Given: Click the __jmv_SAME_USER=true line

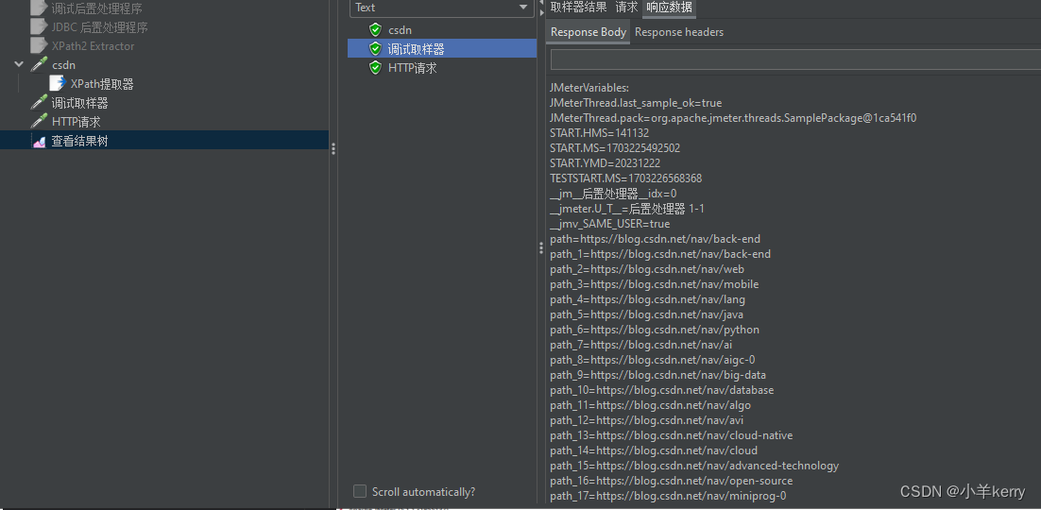Looking at the screenshot, I should click(x=609, y=224).
